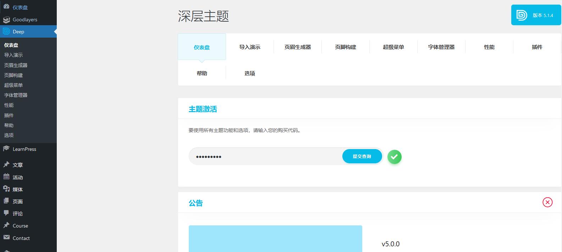Switch to the 导入演示 tab
Viewport: 562px width, 252px height.
249,47
